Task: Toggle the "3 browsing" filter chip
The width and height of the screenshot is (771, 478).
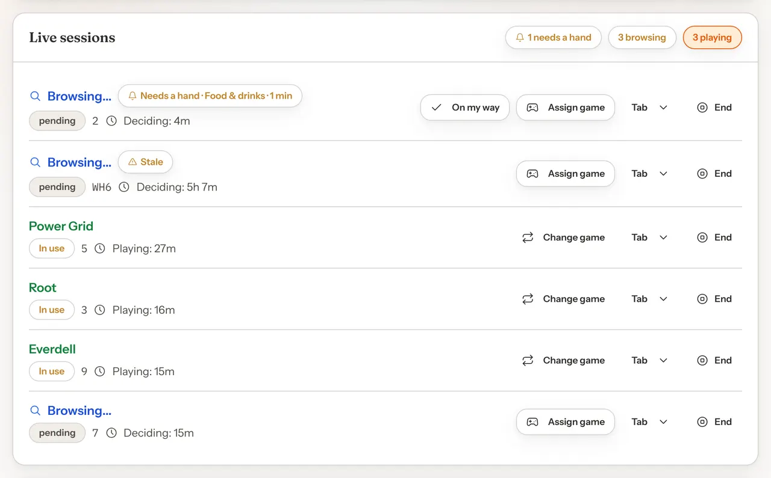Action: [x=642, y=37]
